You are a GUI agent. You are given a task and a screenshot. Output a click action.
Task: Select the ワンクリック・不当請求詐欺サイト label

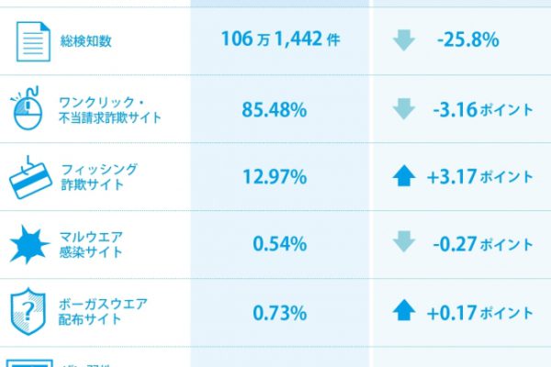(109, 109)
